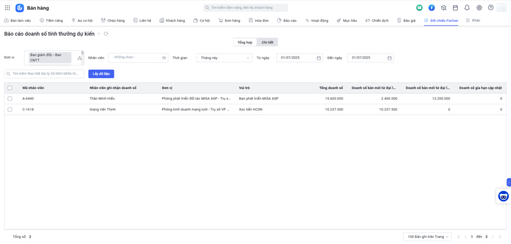Expand the report title dropdown chevron
This screenshot has width=511, height=244.
pos(99,33)
